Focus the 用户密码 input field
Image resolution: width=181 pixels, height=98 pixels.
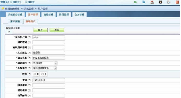[49, 42]
